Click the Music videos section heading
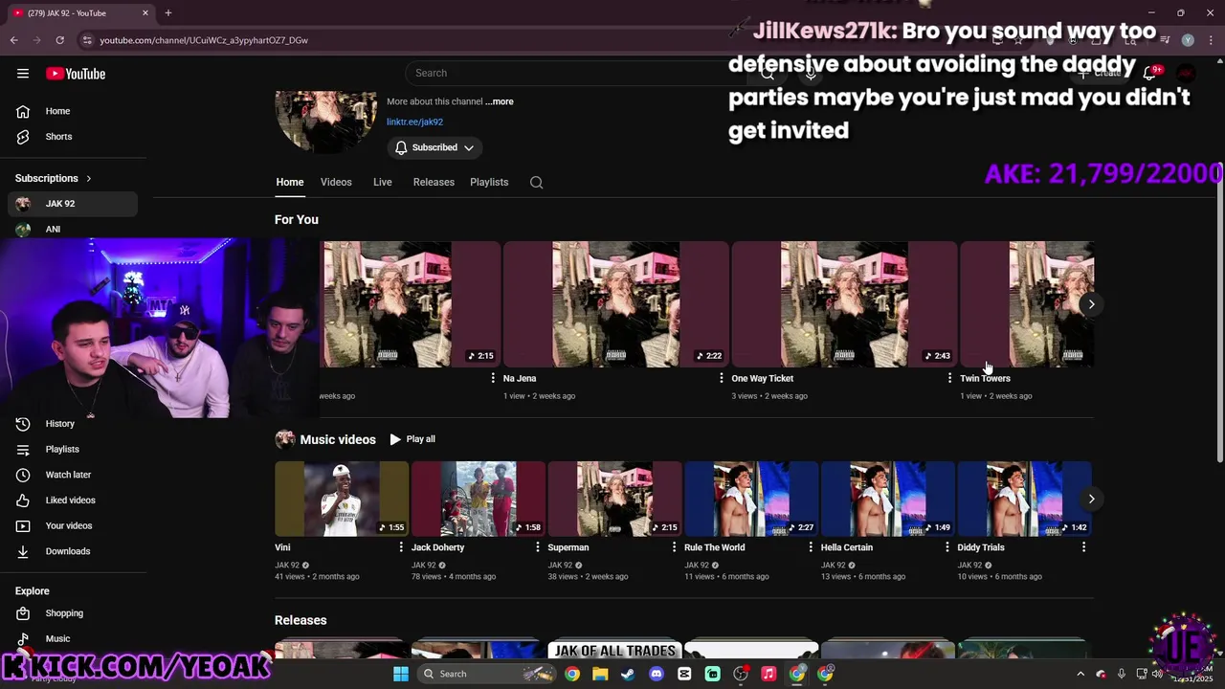 click(x=338, y=439)
